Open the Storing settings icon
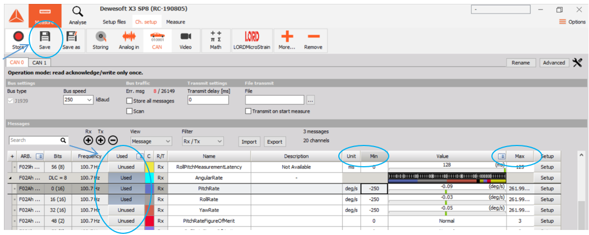 coord(100,37)
